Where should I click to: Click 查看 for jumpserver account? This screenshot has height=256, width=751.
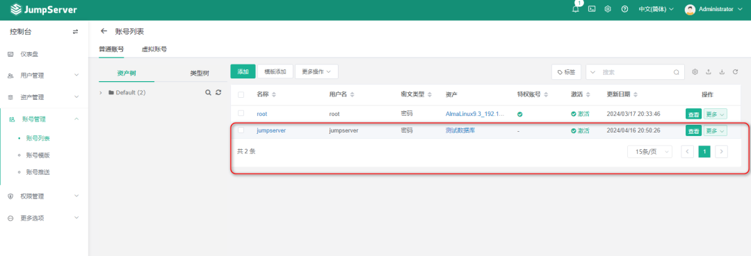[693, 131]
